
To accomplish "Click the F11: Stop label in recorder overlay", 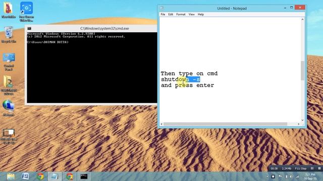I will 301,168.
